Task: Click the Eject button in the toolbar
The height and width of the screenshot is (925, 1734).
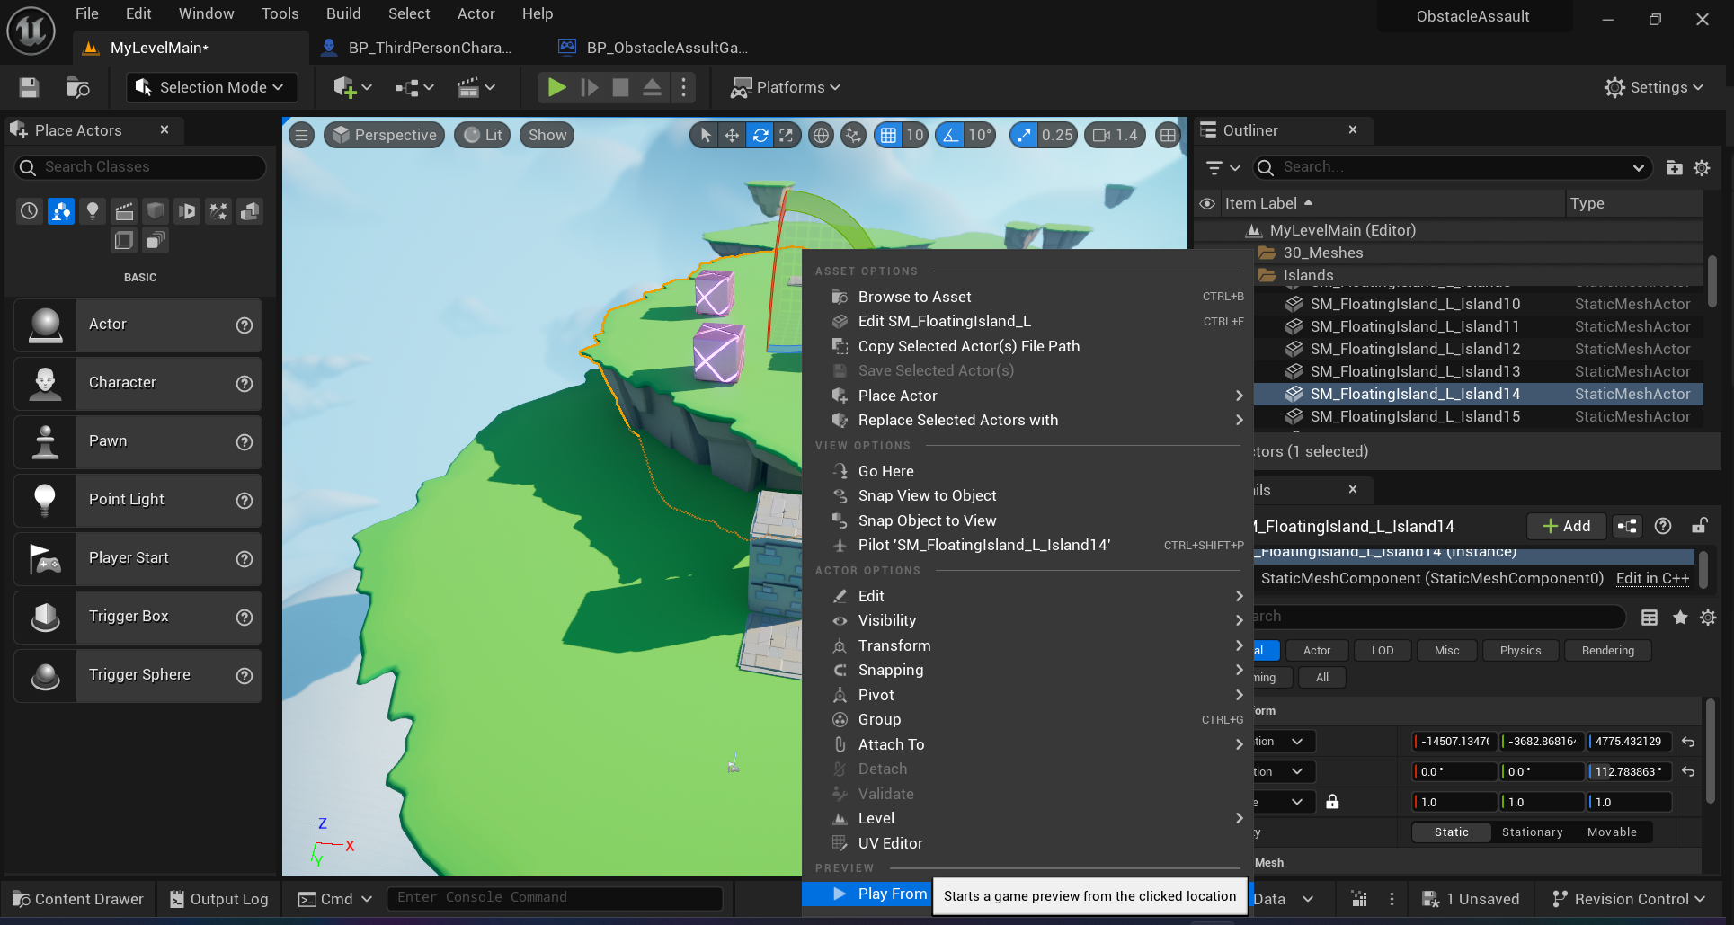Action: [x=653, y=87]
